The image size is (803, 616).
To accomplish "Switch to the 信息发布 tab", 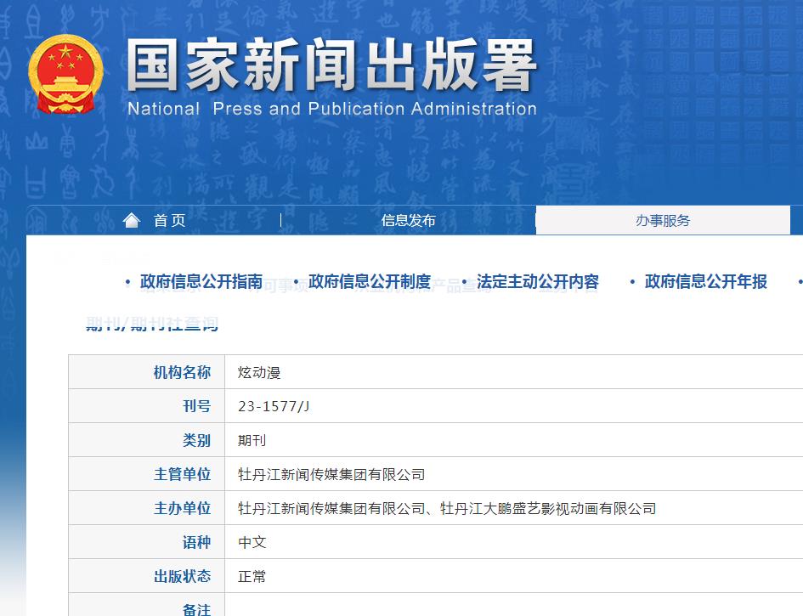I will [409, 219].
